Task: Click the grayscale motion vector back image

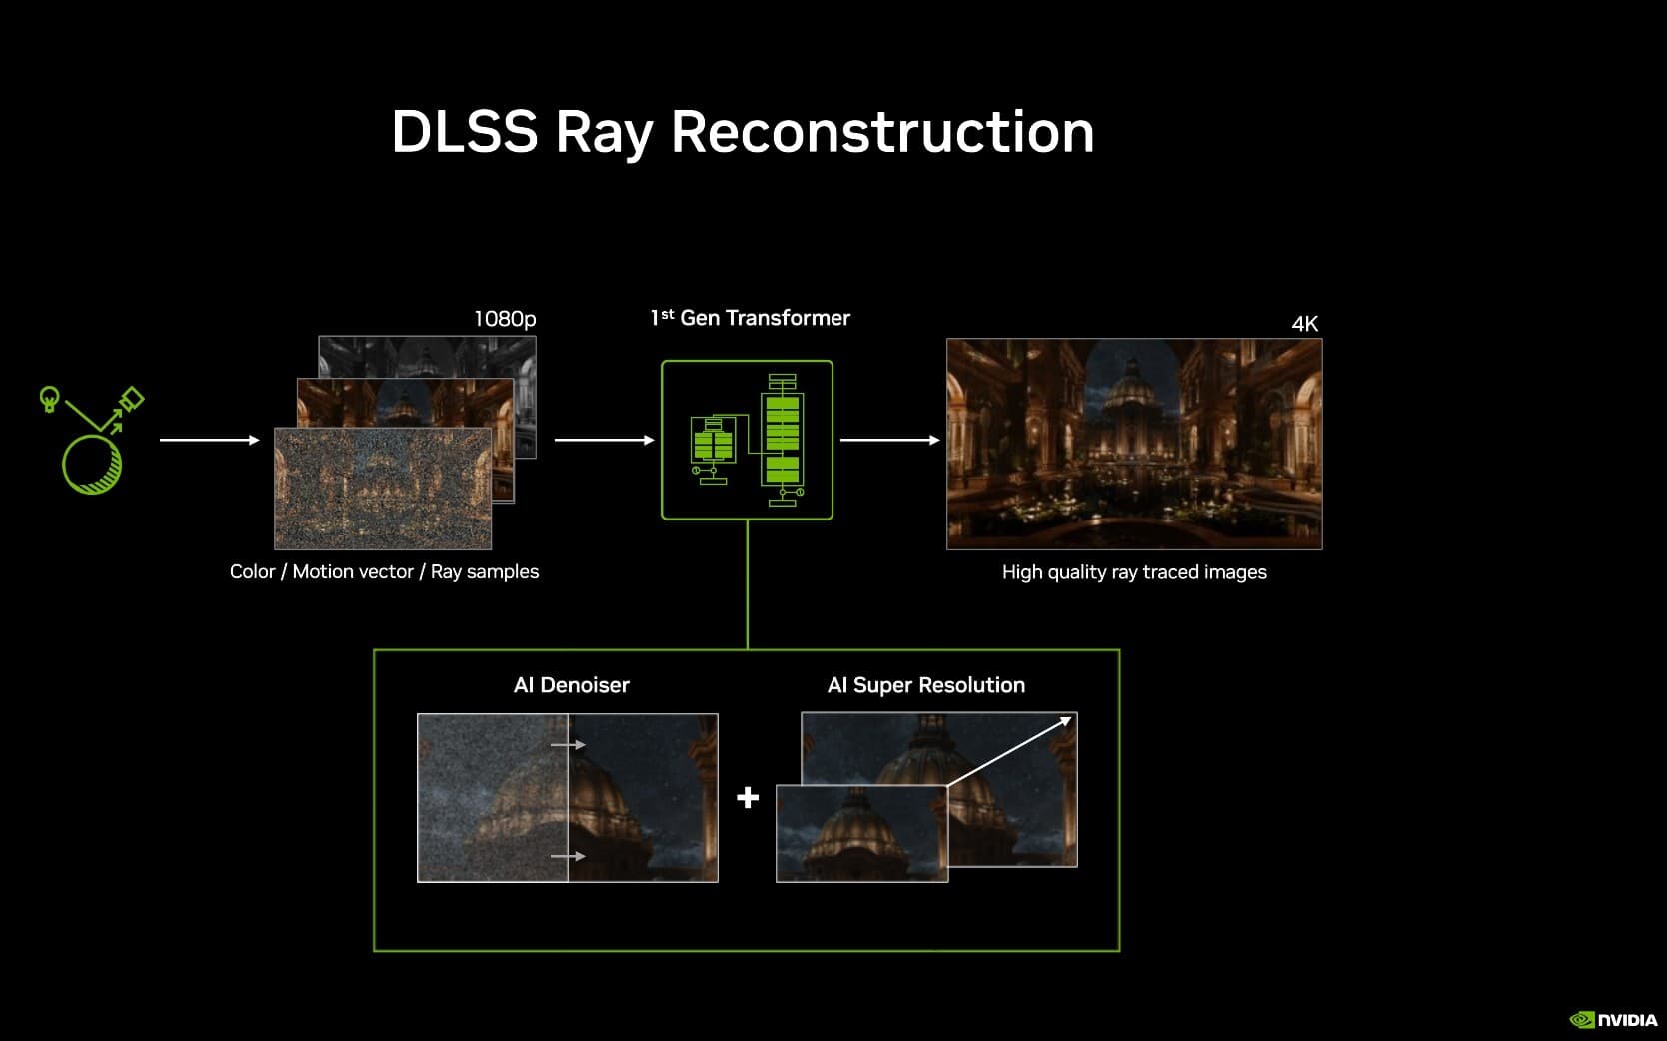Action: tap(427, 355)
